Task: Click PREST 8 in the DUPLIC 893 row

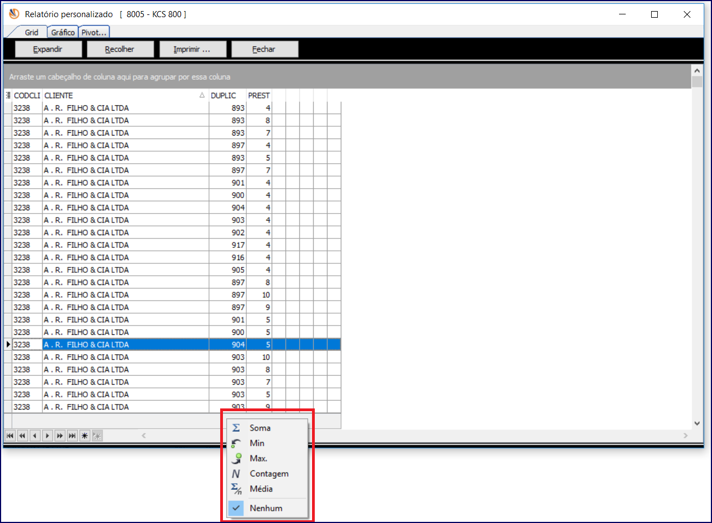Action: [259, 120]
